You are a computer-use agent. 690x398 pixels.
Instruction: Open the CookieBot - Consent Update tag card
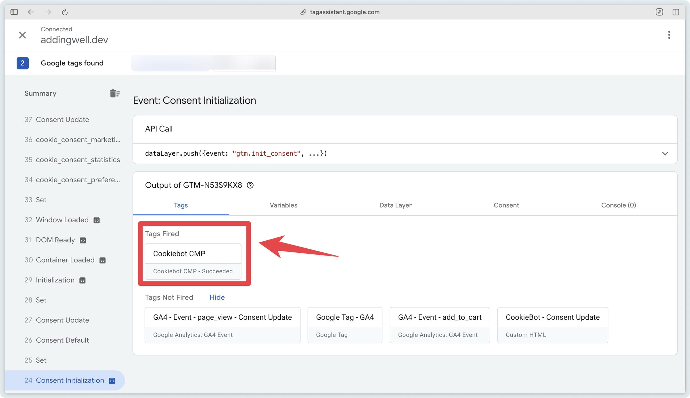click(553, 325)
